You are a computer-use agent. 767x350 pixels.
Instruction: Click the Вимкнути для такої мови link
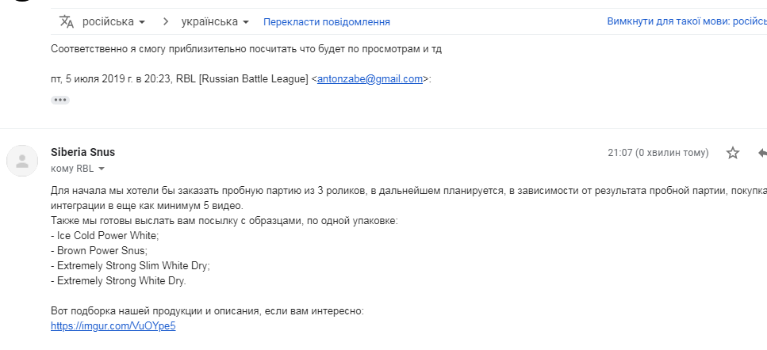(687, 21)
